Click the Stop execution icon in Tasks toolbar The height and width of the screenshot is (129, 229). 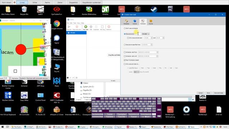point(77,28)
